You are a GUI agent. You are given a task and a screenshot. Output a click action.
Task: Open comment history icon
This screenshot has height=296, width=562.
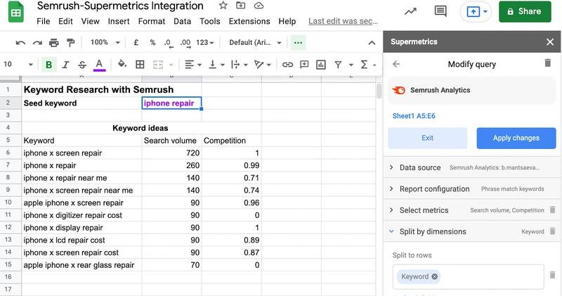[x=440, y=11]
